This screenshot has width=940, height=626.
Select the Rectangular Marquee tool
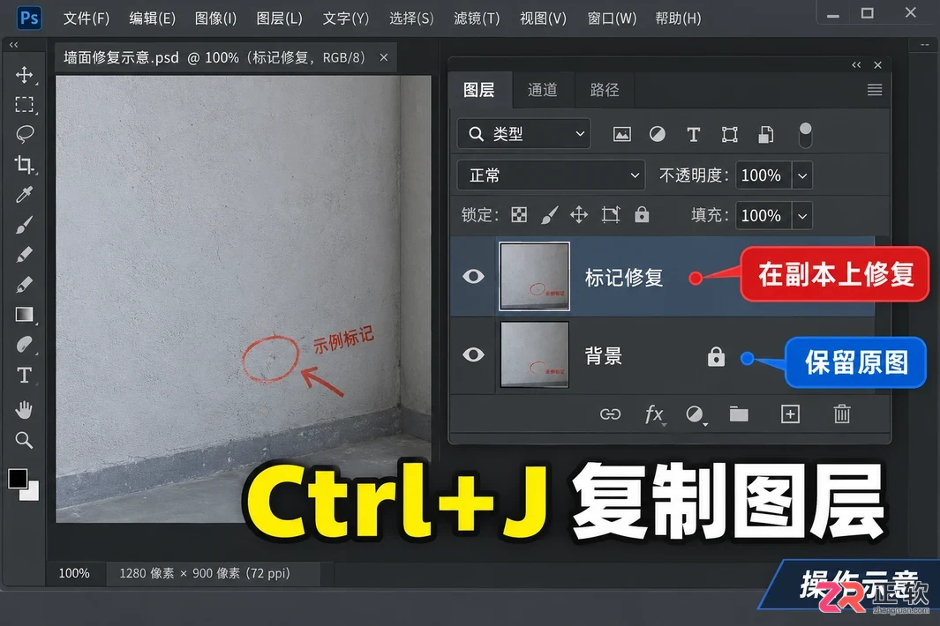(24, 104)
